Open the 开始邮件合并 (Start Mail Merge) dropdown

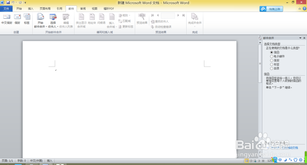40,21
